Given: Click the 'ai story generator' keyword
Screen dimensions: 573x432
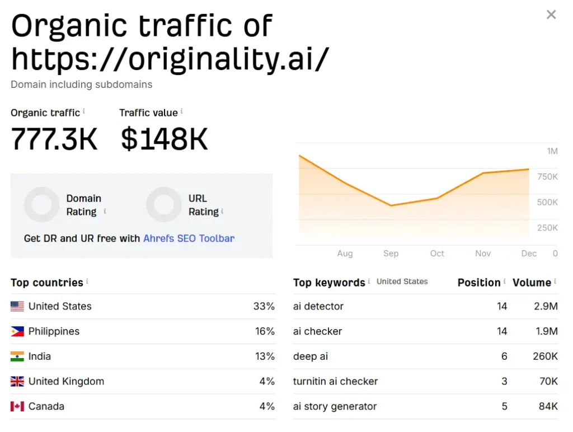Looking at the screenshot, I should pos(335,407).
